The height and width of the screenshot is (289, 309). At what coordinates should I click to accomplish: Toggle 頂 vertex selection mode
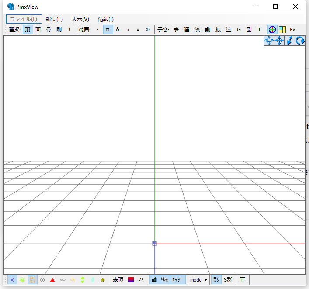tap(28, 30)
